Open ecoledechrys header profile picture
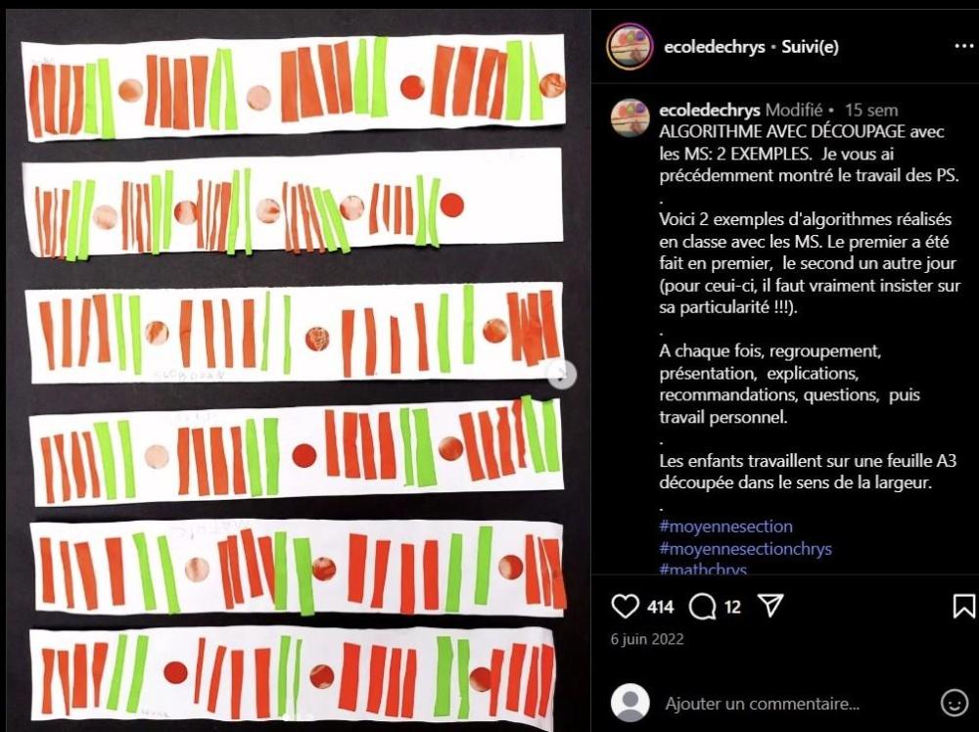The image size is (979, 732). 629,46
